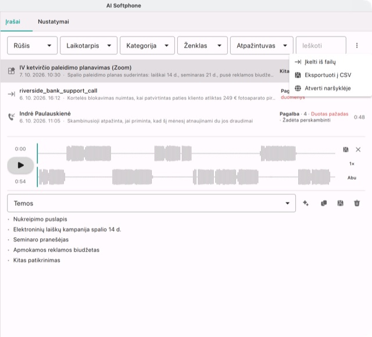
Task: Click the Abu channel selector
Action: point(352,177)
